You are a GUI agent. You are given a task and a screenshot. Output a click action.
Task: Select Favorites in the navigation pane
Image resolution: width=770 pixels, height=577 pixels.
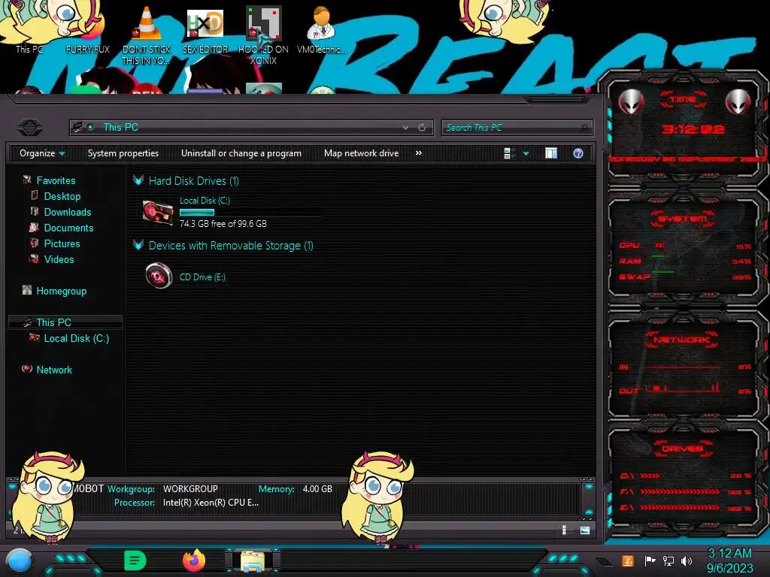pos(56,180)
